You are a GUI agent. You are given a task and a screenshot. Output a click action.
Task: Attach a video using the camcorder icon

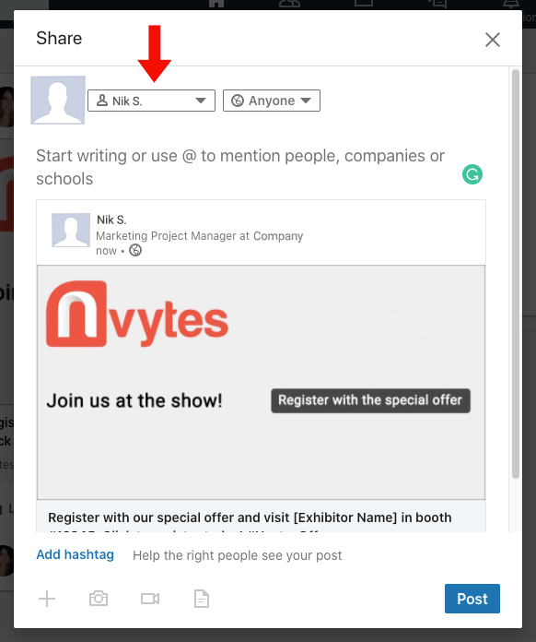150,599
